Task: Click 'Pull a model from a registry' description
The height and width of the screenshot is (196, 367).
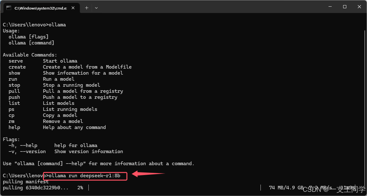Action: point(83,91)
